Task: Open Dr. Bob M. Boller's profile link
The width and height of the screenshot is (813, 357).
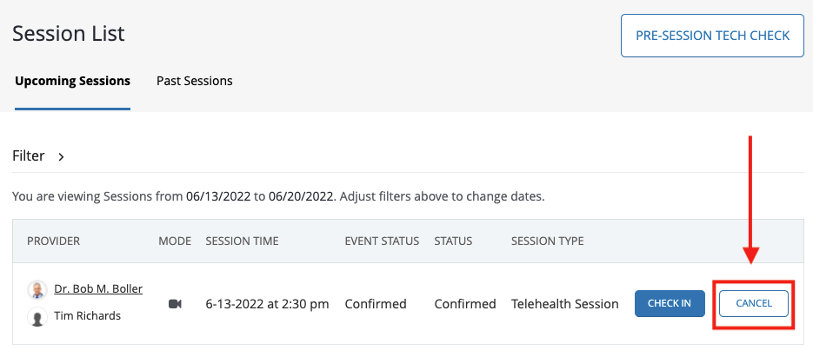Action: 98,289
